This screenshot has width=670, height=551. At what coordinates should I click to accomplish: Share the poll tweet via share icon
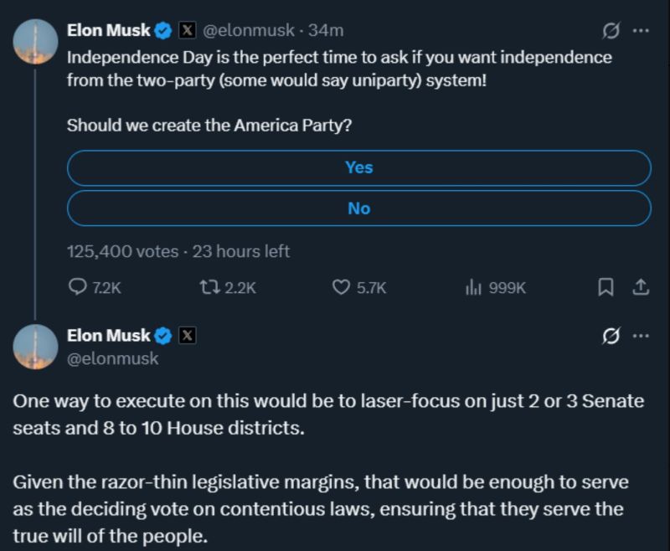point(640,287)
